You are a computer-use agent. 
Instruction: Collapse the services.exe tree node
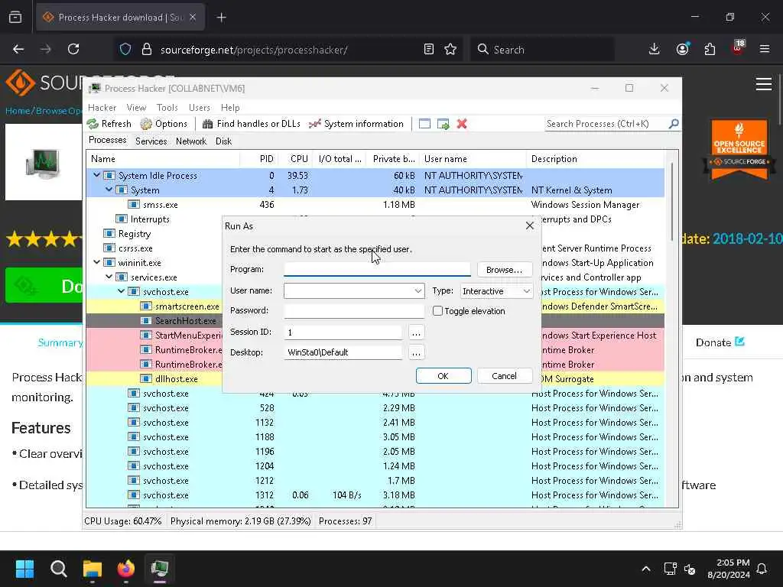[109, 277]
